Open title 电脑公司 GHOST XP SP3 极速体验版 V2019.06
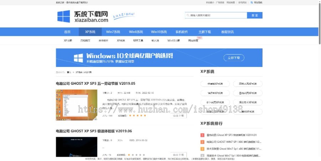The image size is (321, 161). coord(94,131)
